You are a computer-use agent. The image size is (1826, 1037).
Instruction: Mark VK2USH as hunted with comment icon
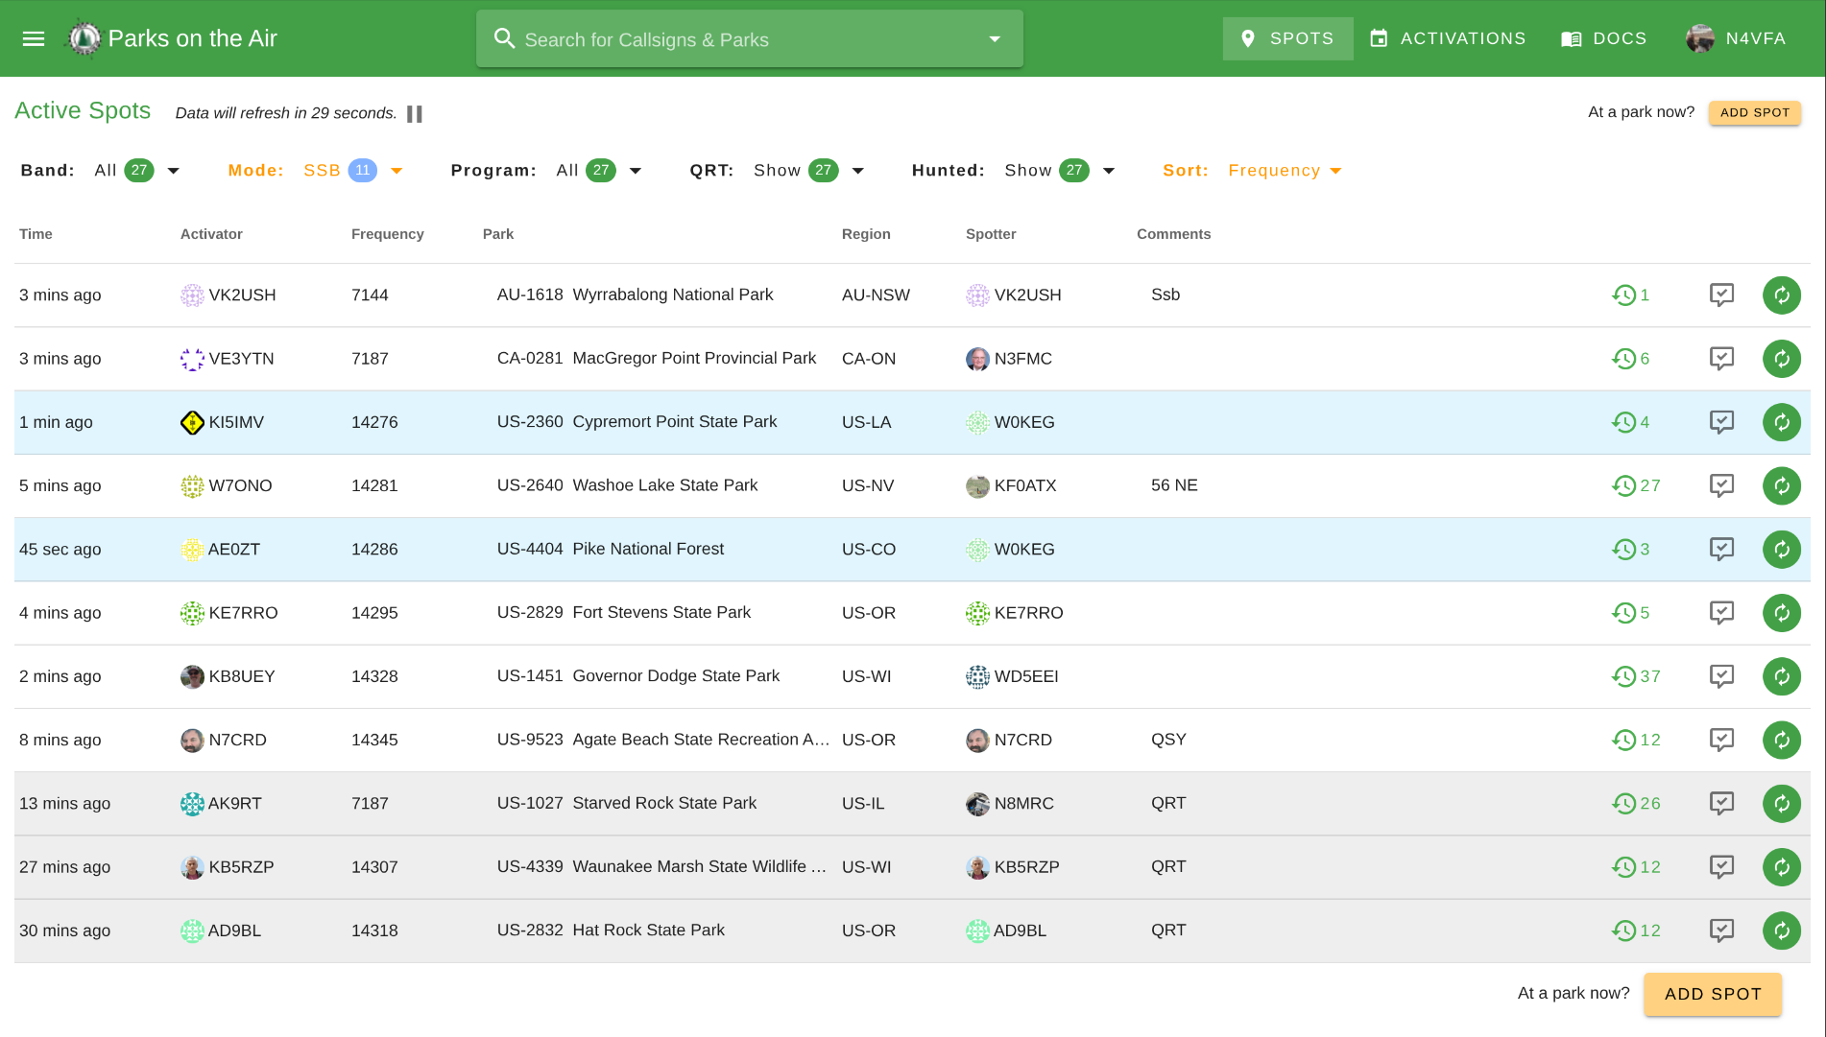1721,295
